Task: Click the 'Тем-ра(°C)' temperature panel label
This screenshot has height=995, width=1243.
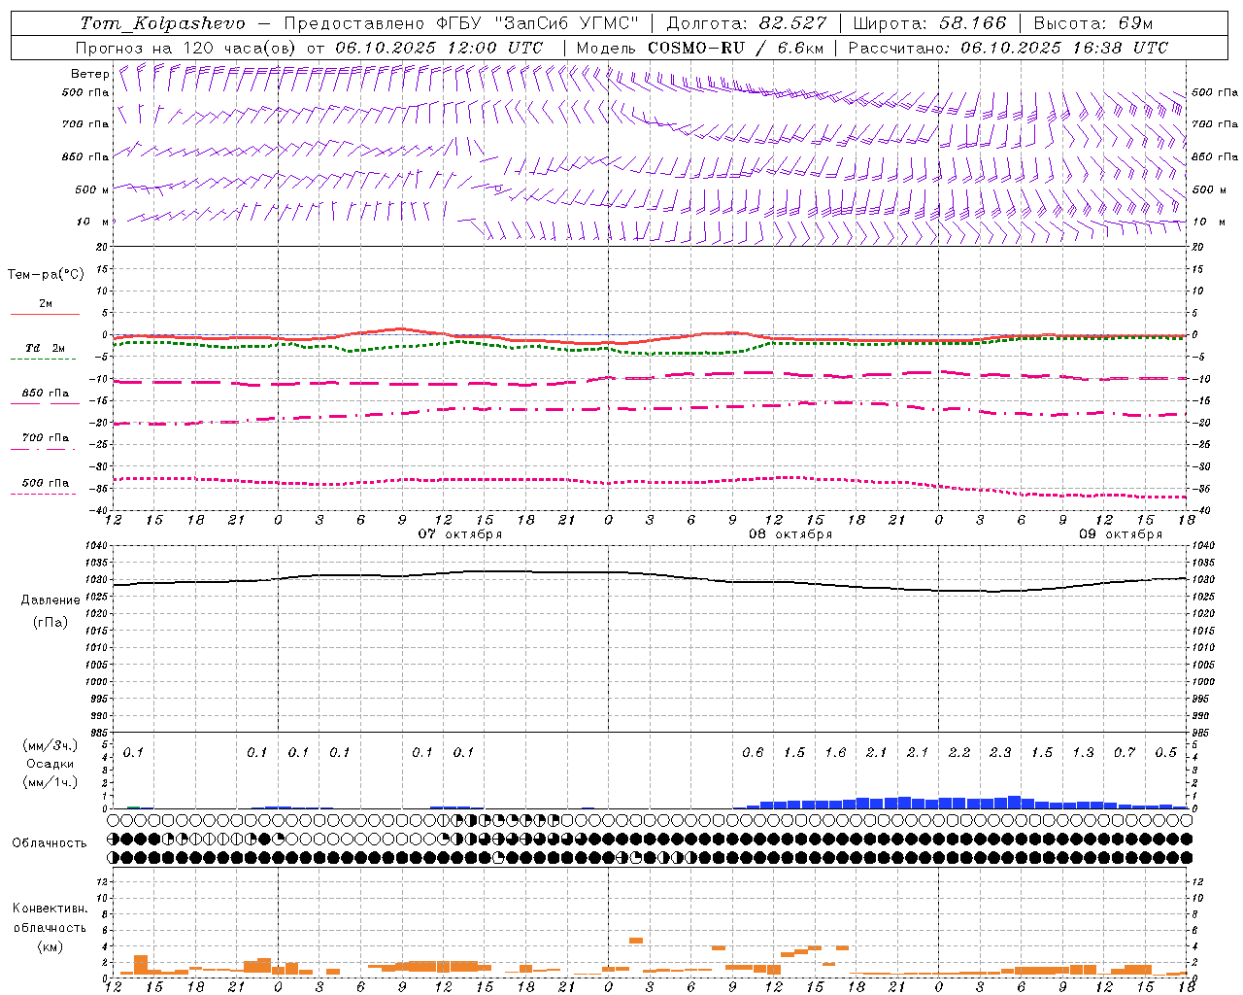Action: (x=46, y=275)
